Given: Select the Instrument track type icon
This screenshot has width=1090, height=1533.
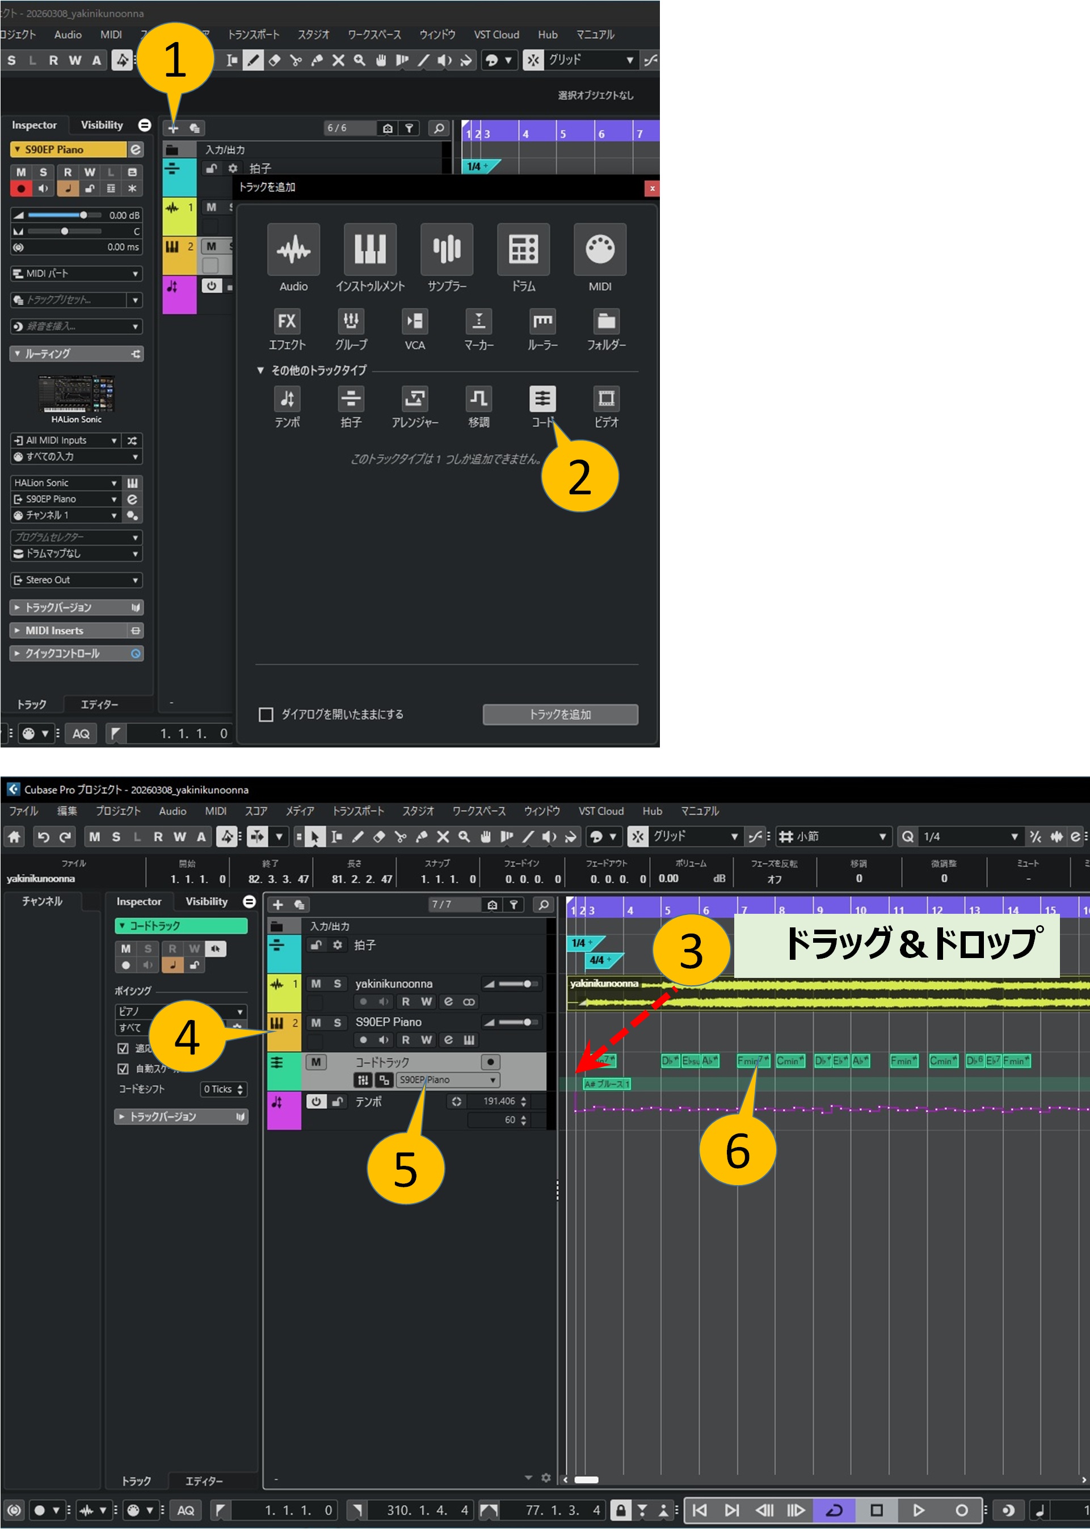Looking at the screenshot, I should click(370, 250).
